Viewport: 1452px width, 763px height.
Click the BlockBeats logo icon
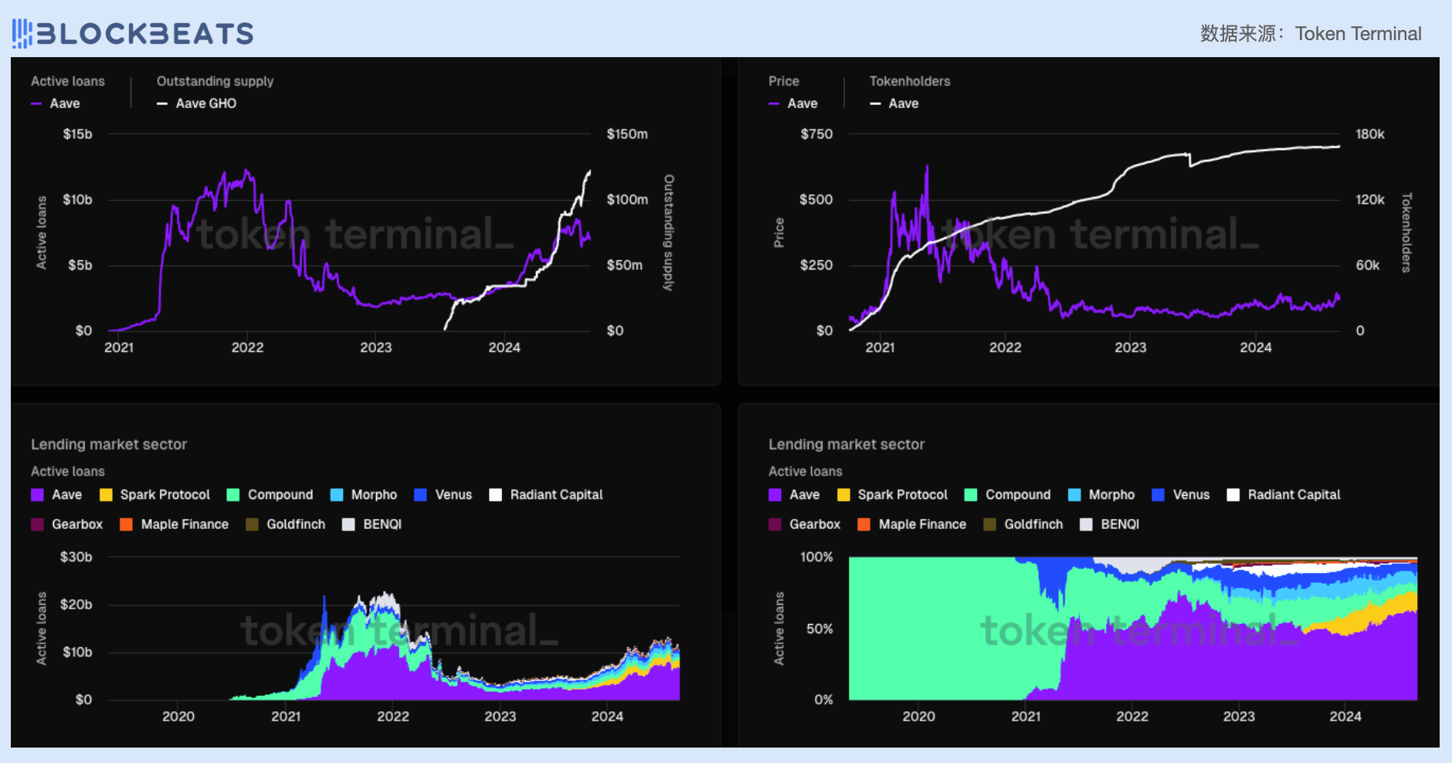[22, 33]
